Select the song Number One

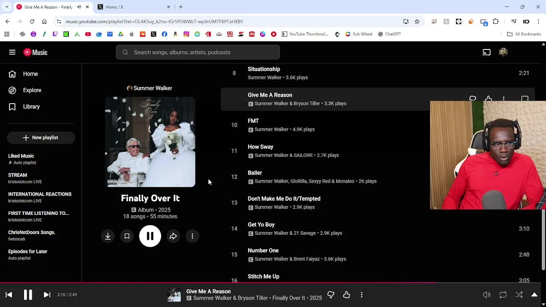(x=263, y=251)
